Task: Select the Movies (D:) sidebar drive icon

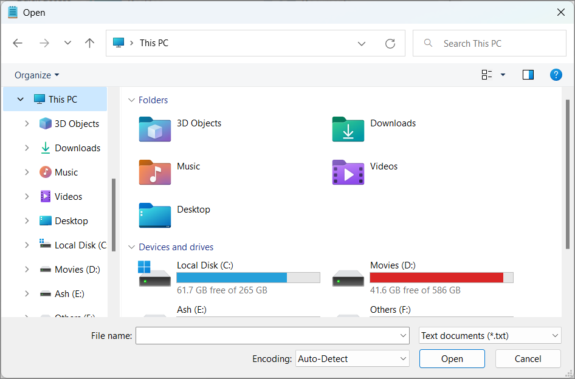Action: [x=46, y=270]
